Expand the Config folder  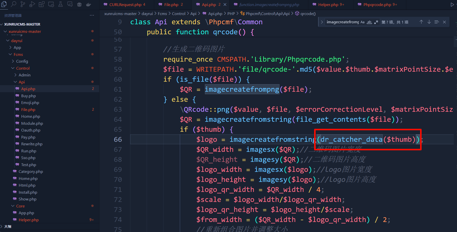[x=22, y=61]
